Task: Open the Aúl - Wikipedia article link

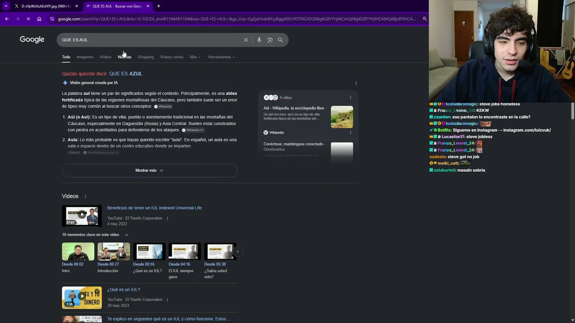Action: 294,108
